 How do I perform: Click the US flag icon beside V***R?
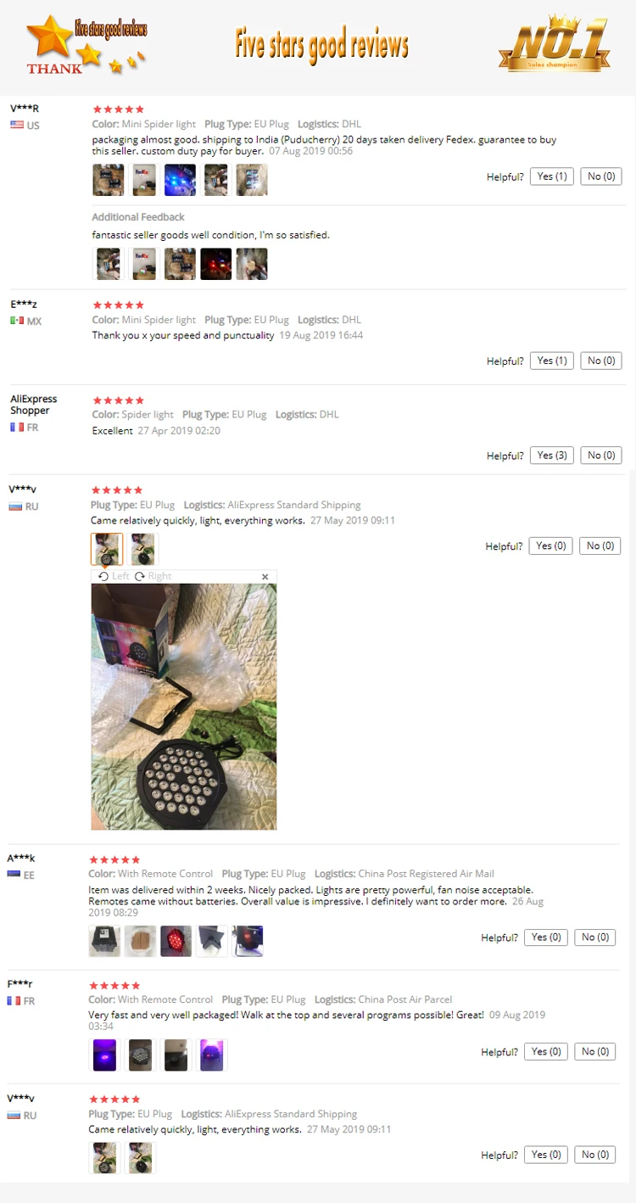point(17,125)
